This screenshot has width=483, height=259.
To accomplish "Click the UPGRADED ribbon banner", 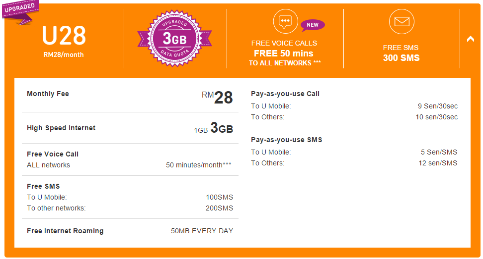I will [x=20, y=12].
